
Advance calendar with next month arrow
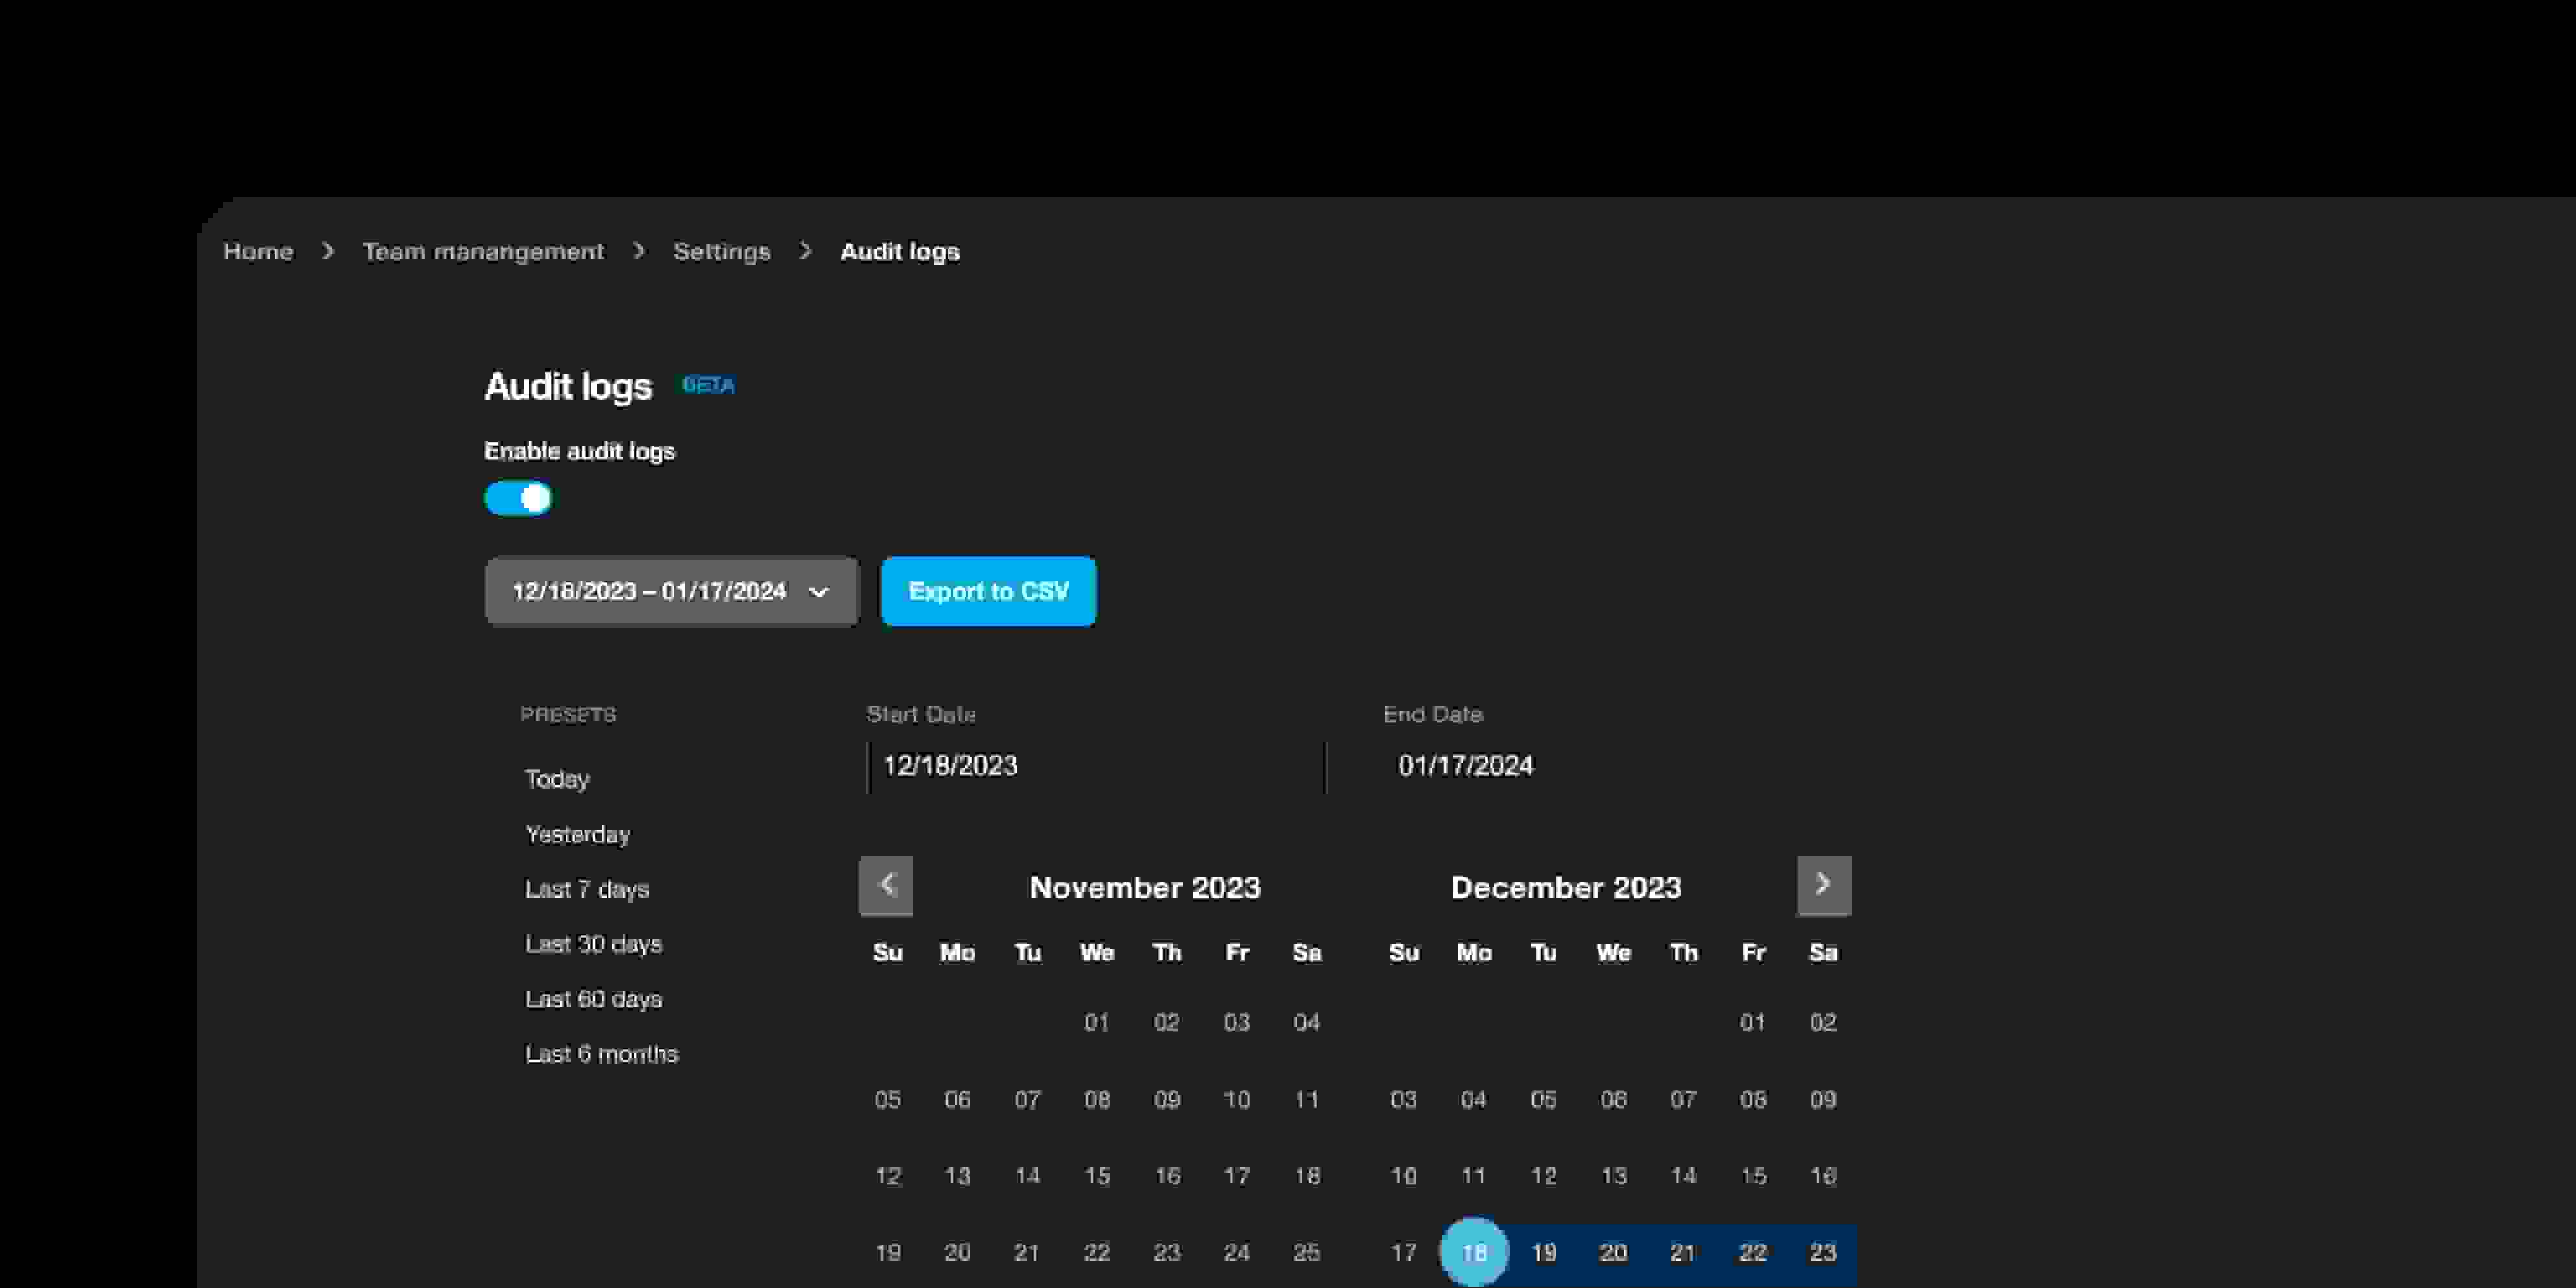pos(1823,885)
